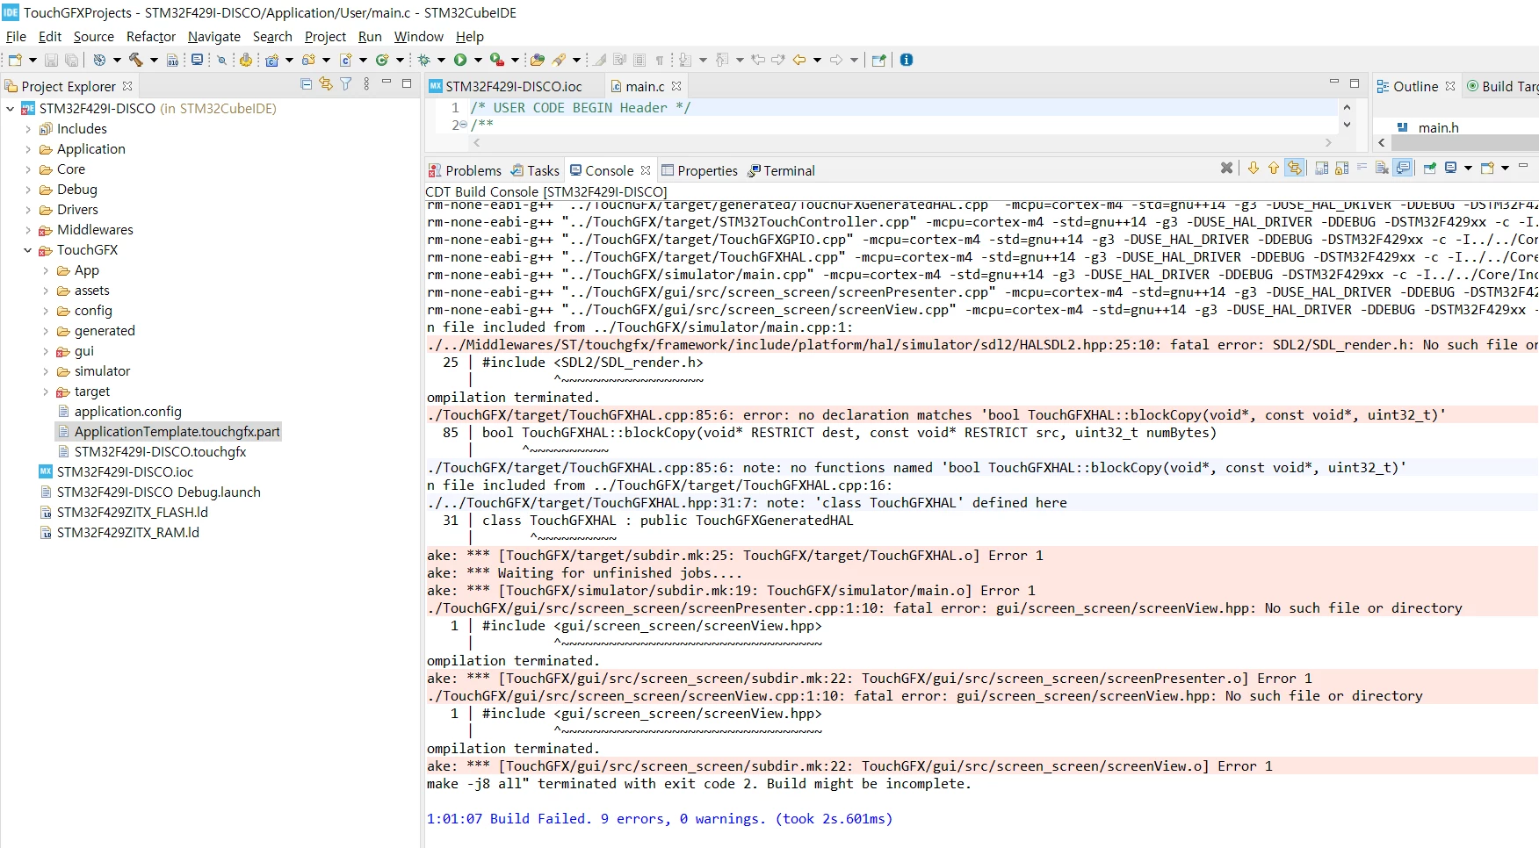Click the Open Console new window icon

pyautogui.click(x=1487, y=168)
